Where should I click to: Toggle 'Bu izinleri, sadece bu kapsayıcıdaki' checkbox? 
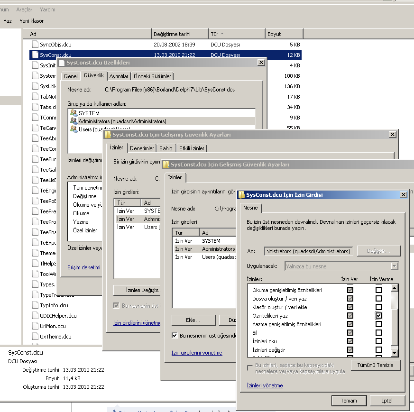[250, 367]
